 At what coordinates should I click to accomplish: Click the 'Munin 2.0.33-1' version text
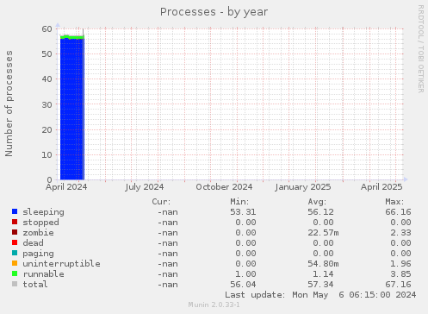pos(214,305)
